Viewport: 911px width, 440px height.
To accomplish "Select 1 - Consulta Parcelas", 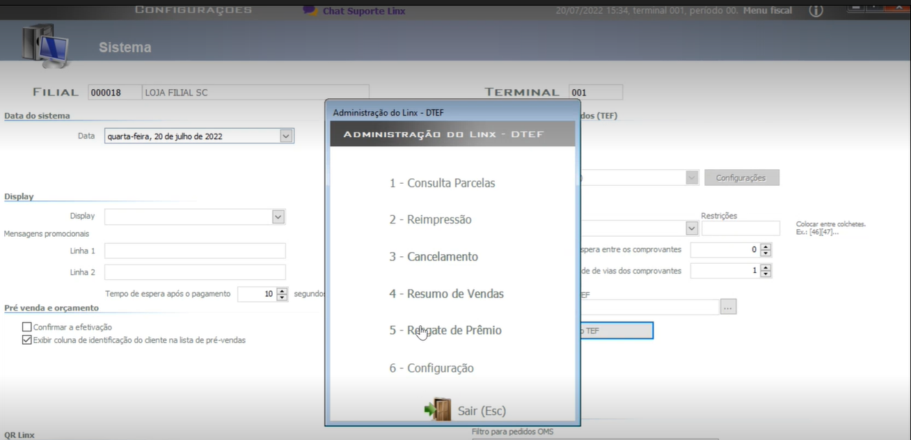I will click(x=442, y=183).
